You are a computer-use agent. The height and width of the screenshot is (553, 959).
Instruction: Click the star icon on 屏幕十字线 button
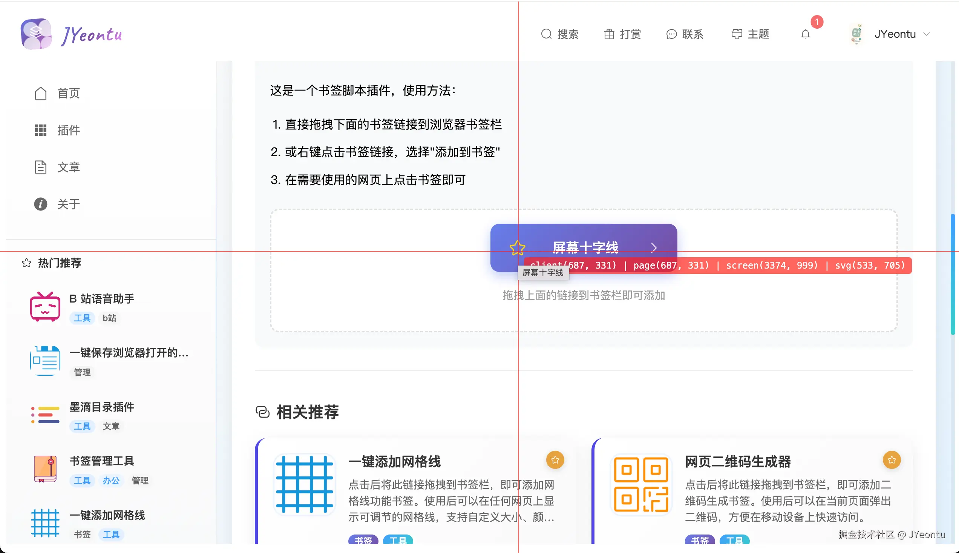click(x=517, y=247)
